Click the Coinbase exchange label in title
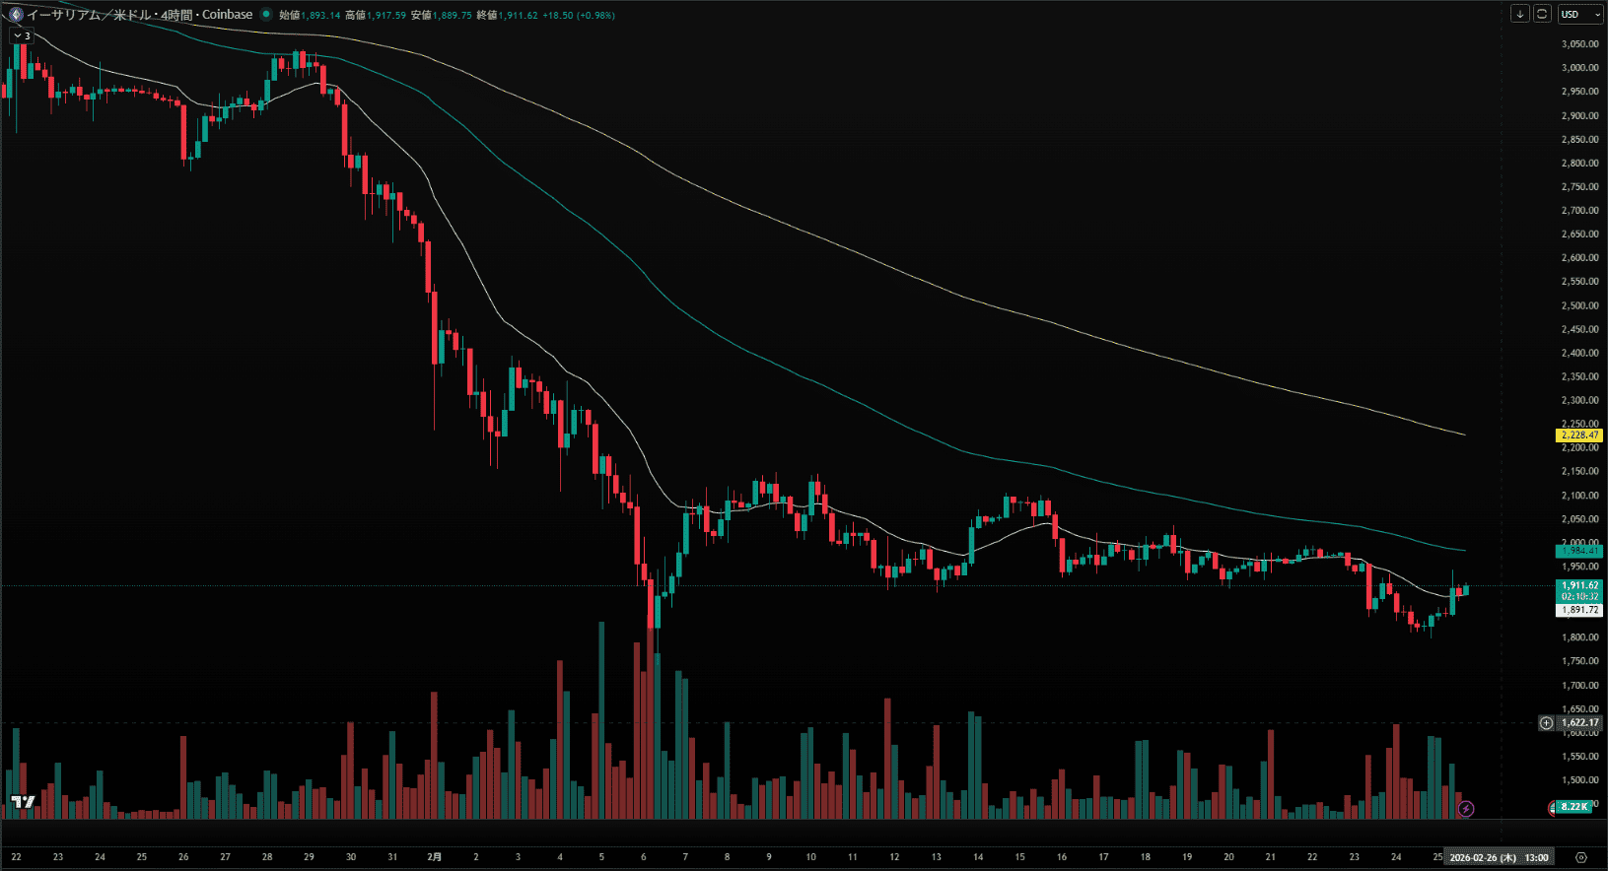The width and height of the screenshot is (1608, 871). 228,15
